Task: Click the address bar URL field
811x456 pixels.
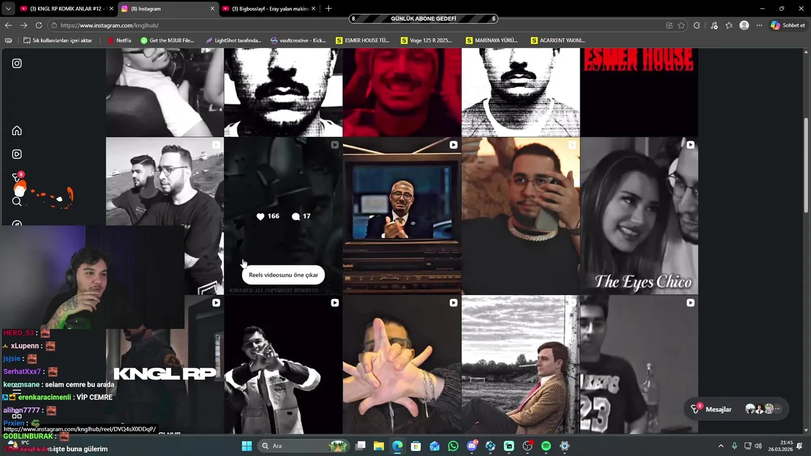Action: 355,25
